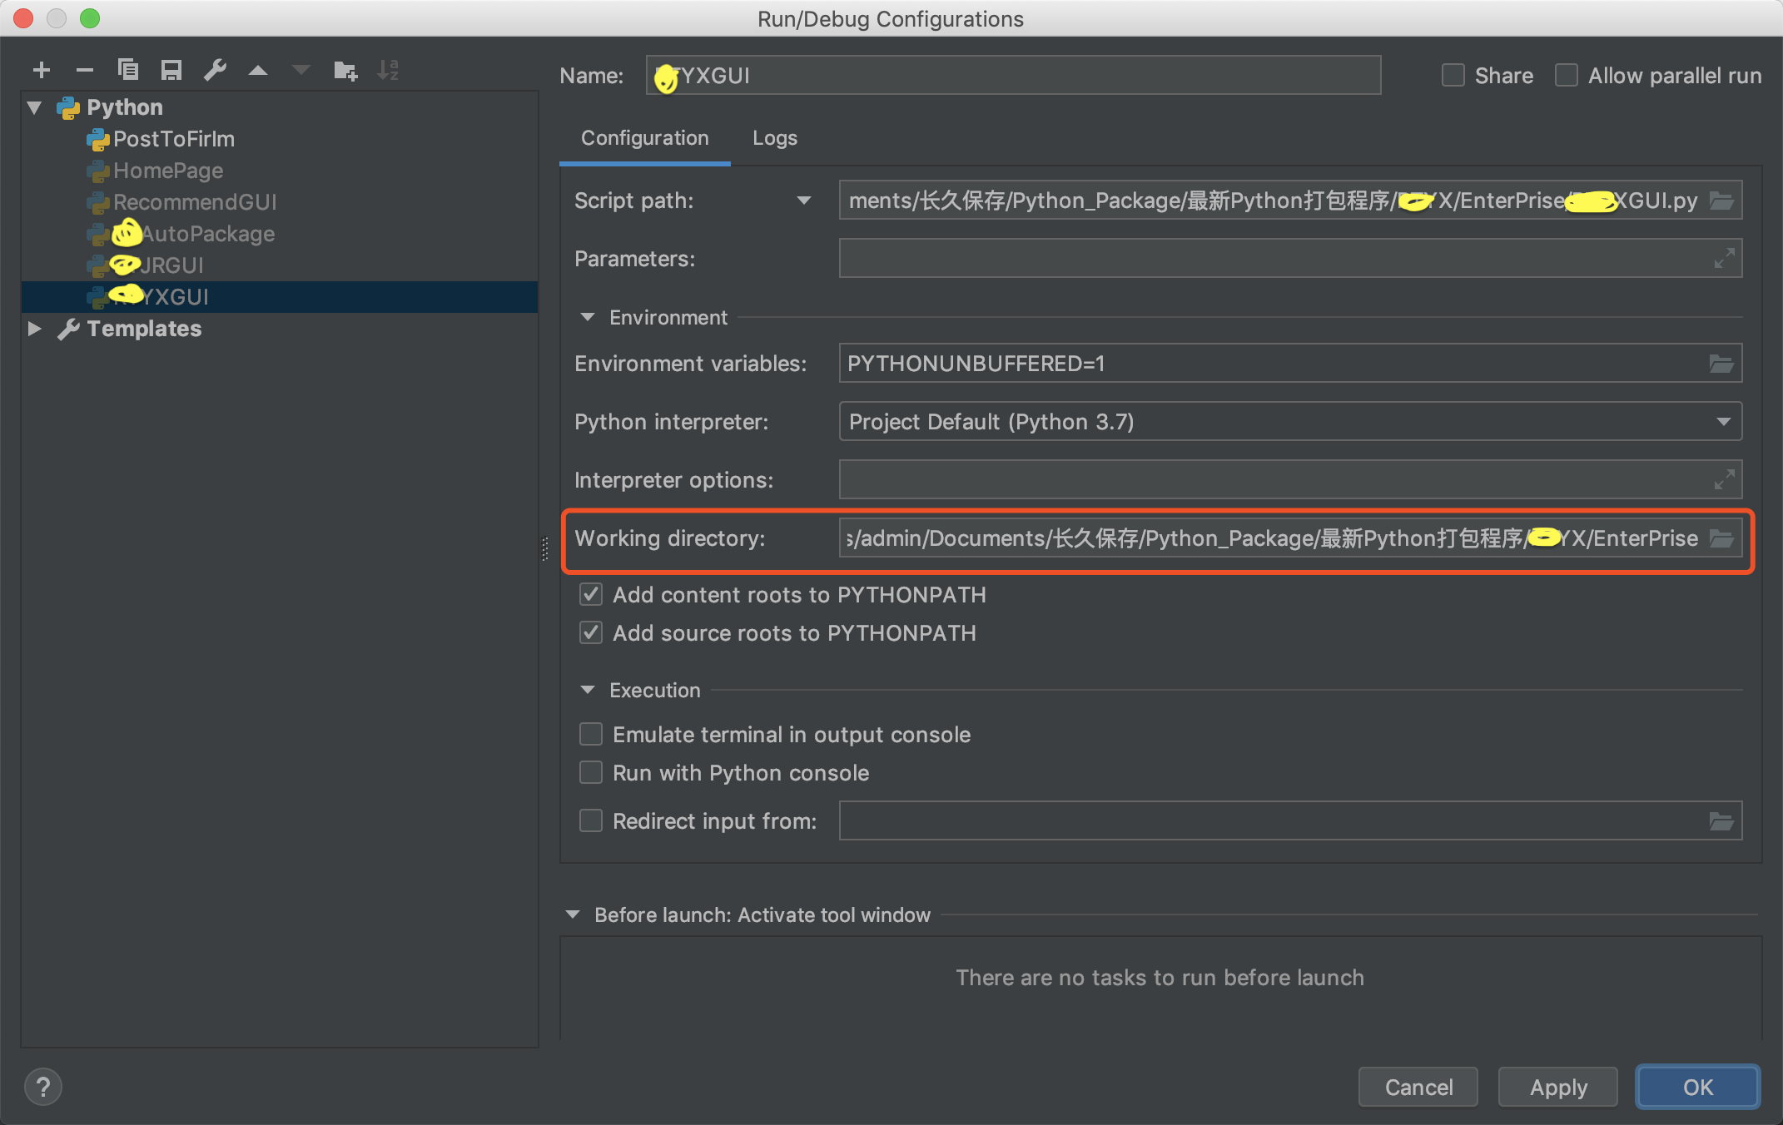
Task: Click the Copy Configuration icon
Action: (128, 70)
